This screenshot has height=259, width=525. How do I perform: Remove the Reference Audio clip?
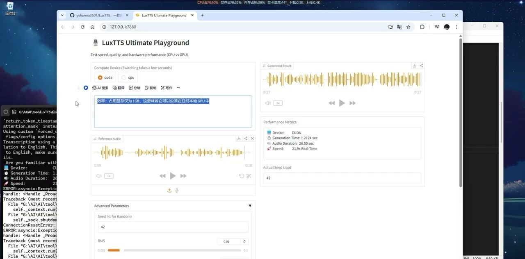[252, 139]
